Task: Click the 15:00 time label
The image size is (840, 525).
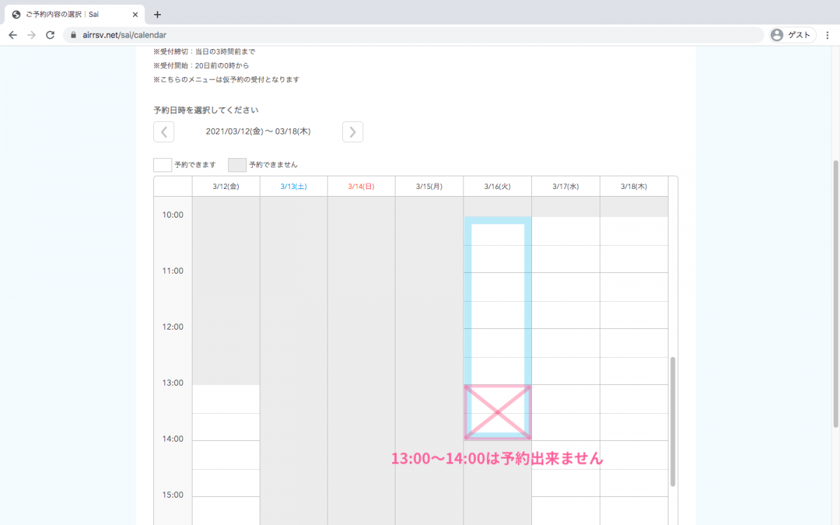Action: pos(173,495)
